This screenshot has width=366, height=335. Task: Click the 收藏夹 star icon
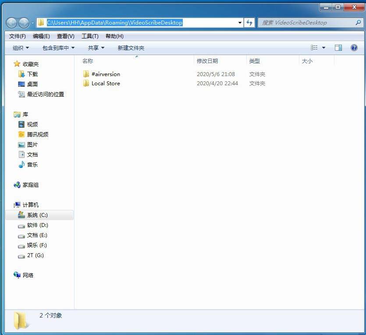pos(17,64)
